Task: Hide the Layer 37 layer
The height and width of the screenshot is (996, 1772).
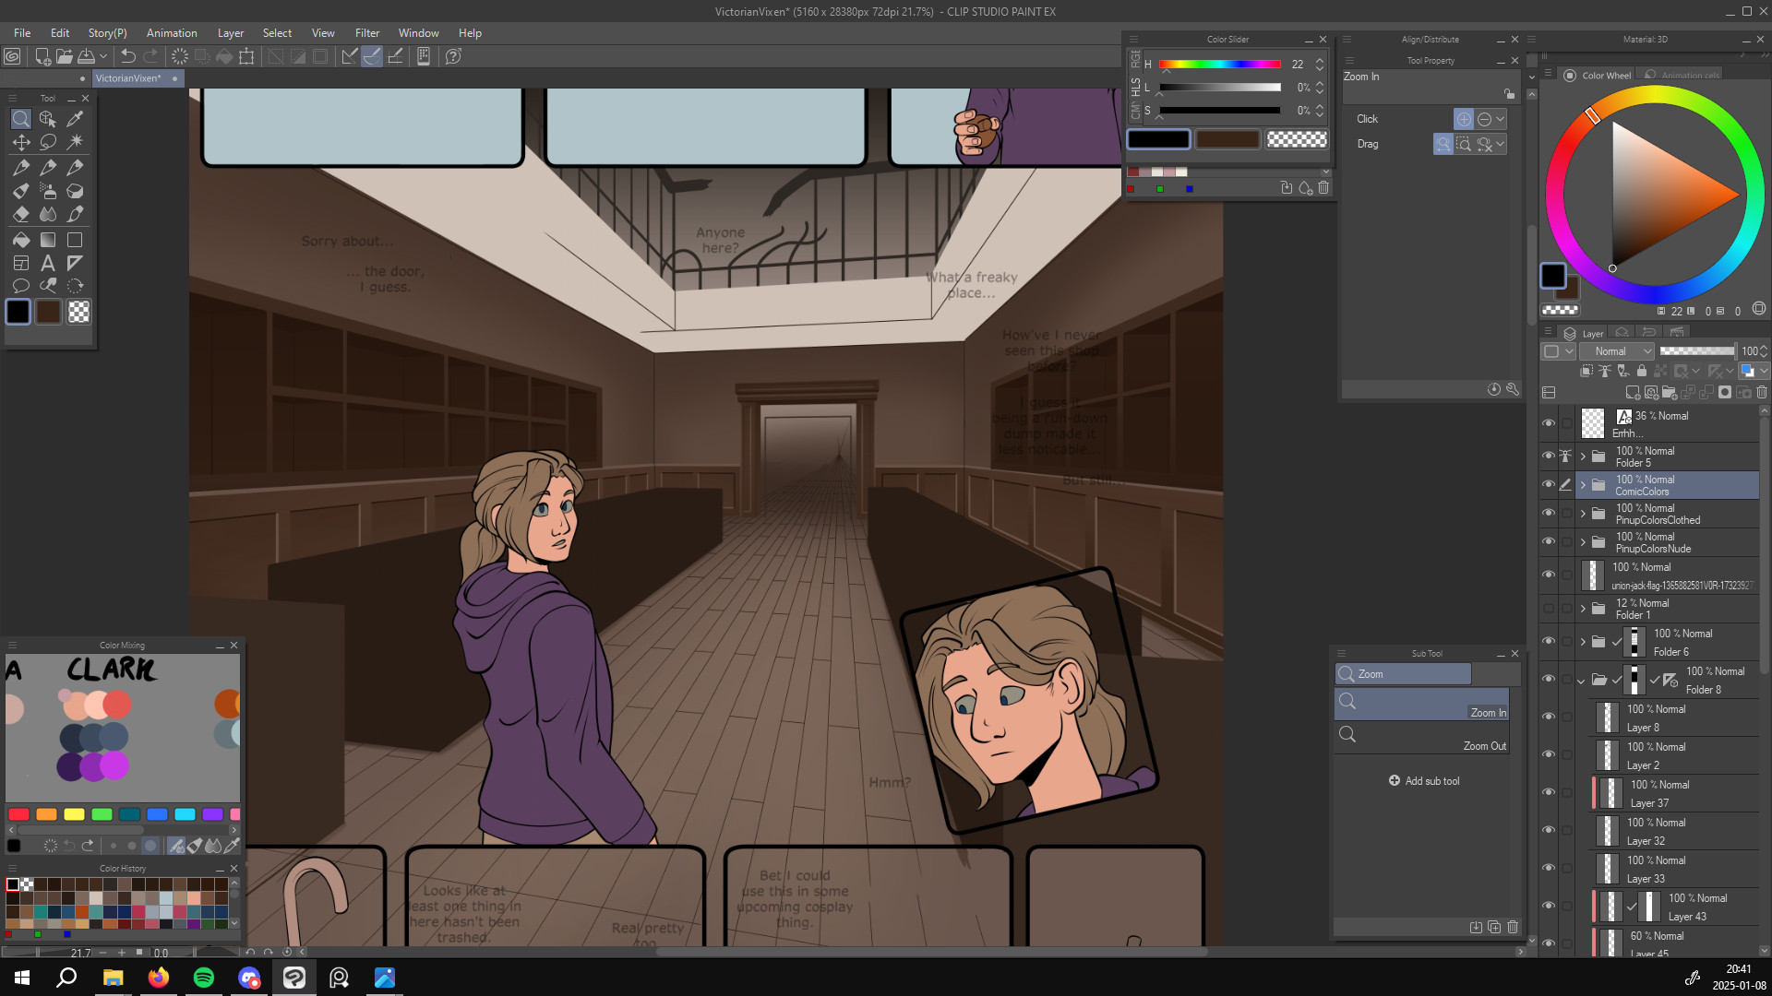Action: (x=1549, y=792)
